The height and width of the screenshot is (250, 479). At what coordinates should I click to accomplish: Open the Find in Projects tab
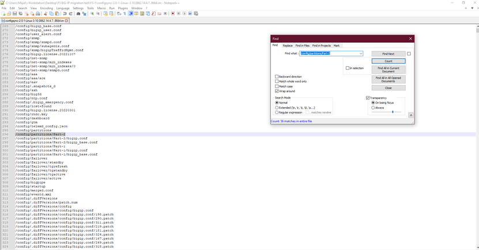click(322, 46)
